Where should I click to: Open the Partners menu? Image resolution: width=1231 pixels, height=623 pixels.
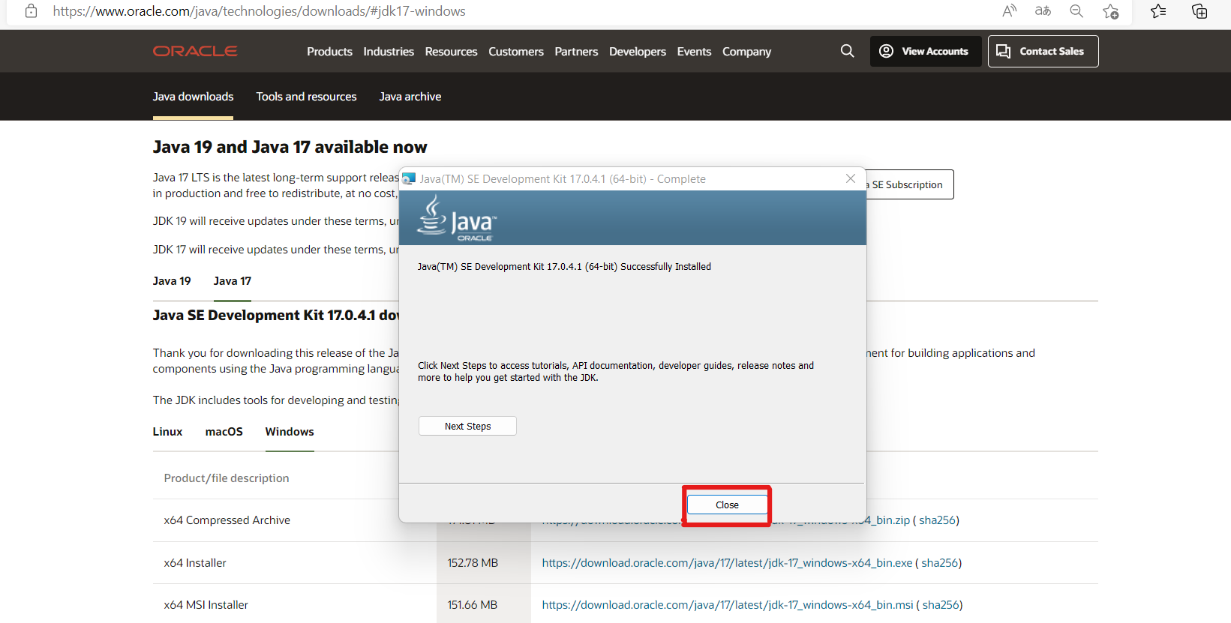point(576,52)
